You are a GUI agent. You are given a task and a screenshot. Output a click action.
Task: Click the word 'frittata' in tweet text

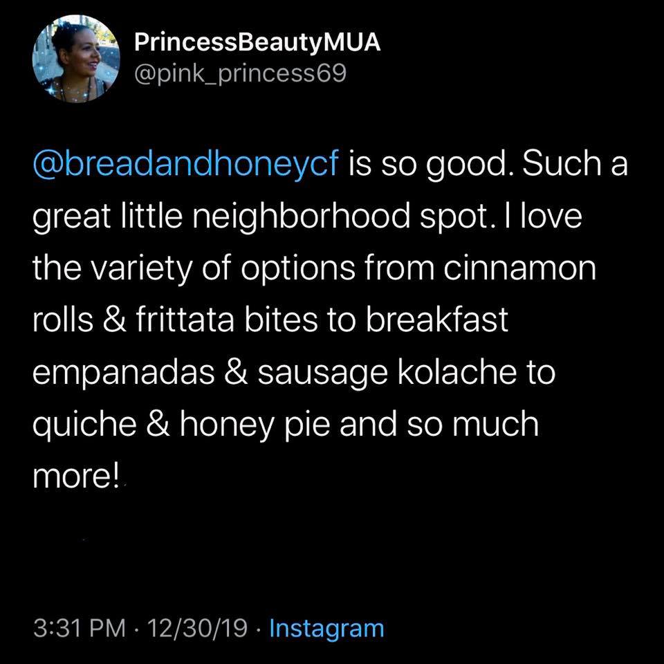[x=185, y=320]
